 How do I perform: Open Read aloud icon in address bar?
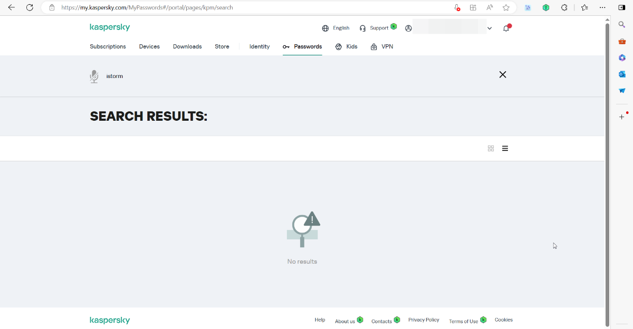(x=490, y=8)
